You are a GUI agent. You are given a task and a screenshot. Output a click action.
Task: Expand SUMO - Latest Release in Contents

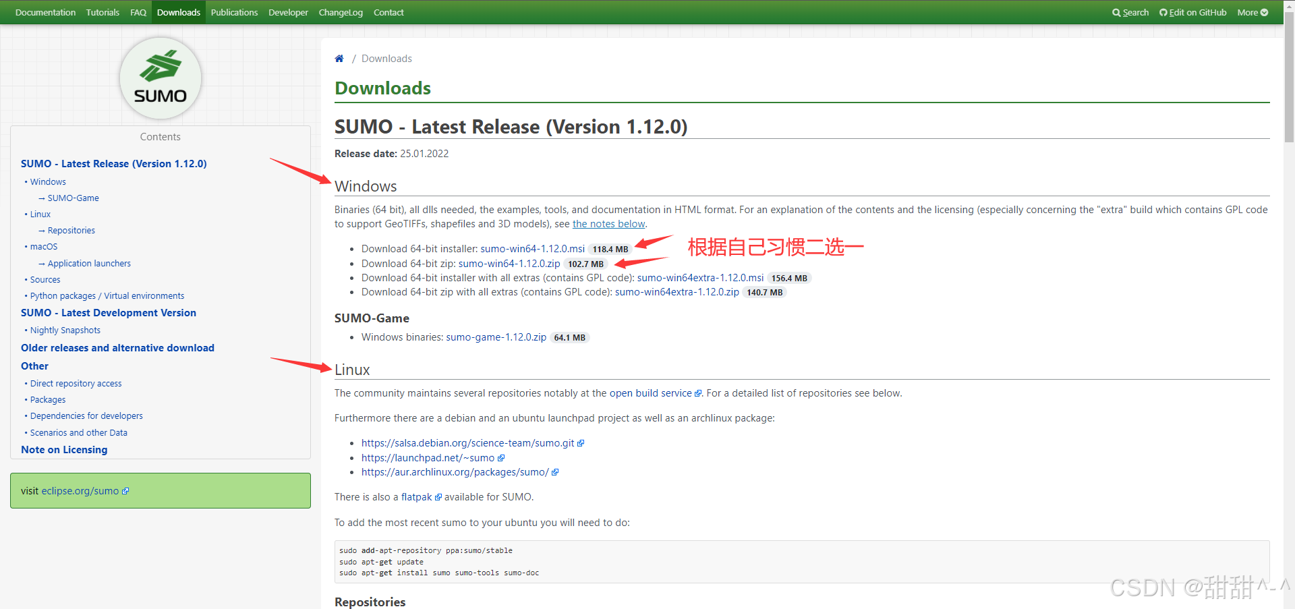(113, 163)
